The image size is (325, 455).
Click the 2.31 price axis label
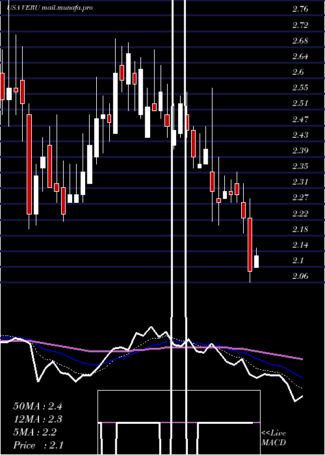300,182
